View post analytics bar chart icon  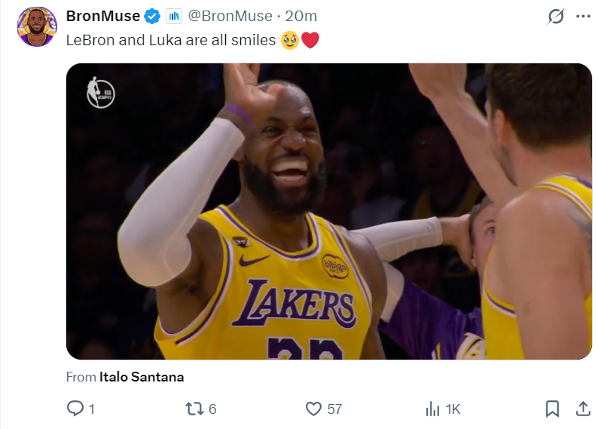point(433,409)
